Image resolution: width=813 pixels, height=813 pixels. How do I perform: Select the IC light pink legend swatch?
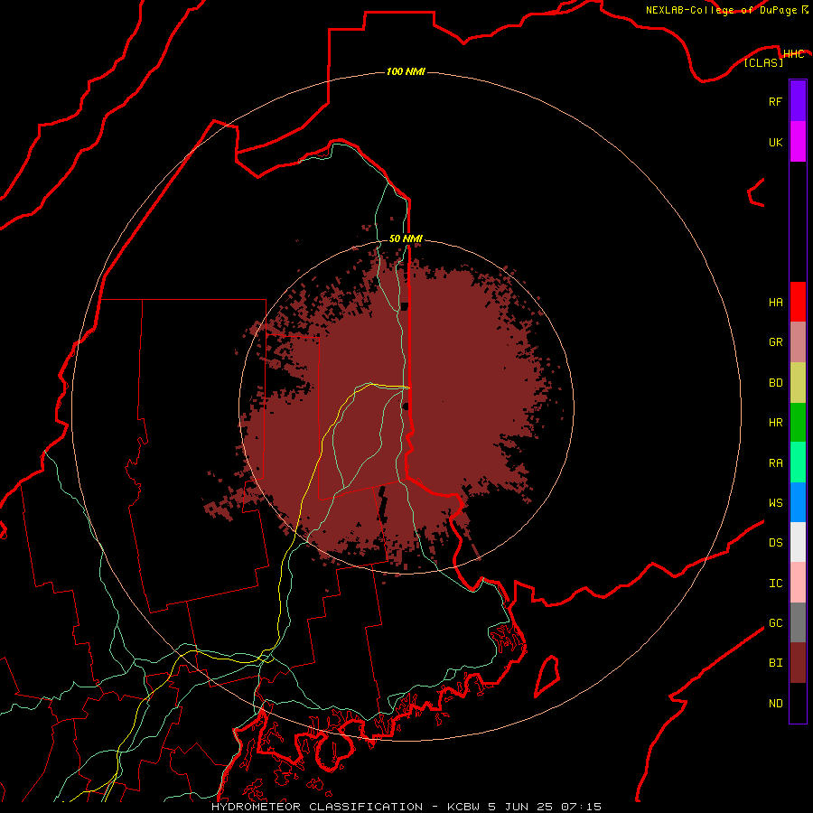(x=798, y=583)
